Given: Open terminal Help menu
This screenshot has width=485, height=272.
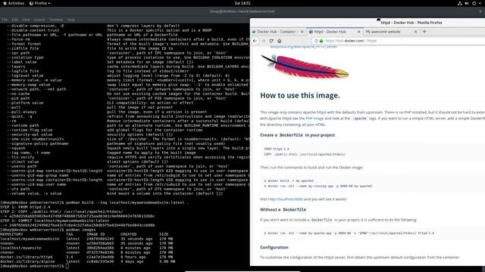Looking at the screenshot, I should click(x=70, y=20).
